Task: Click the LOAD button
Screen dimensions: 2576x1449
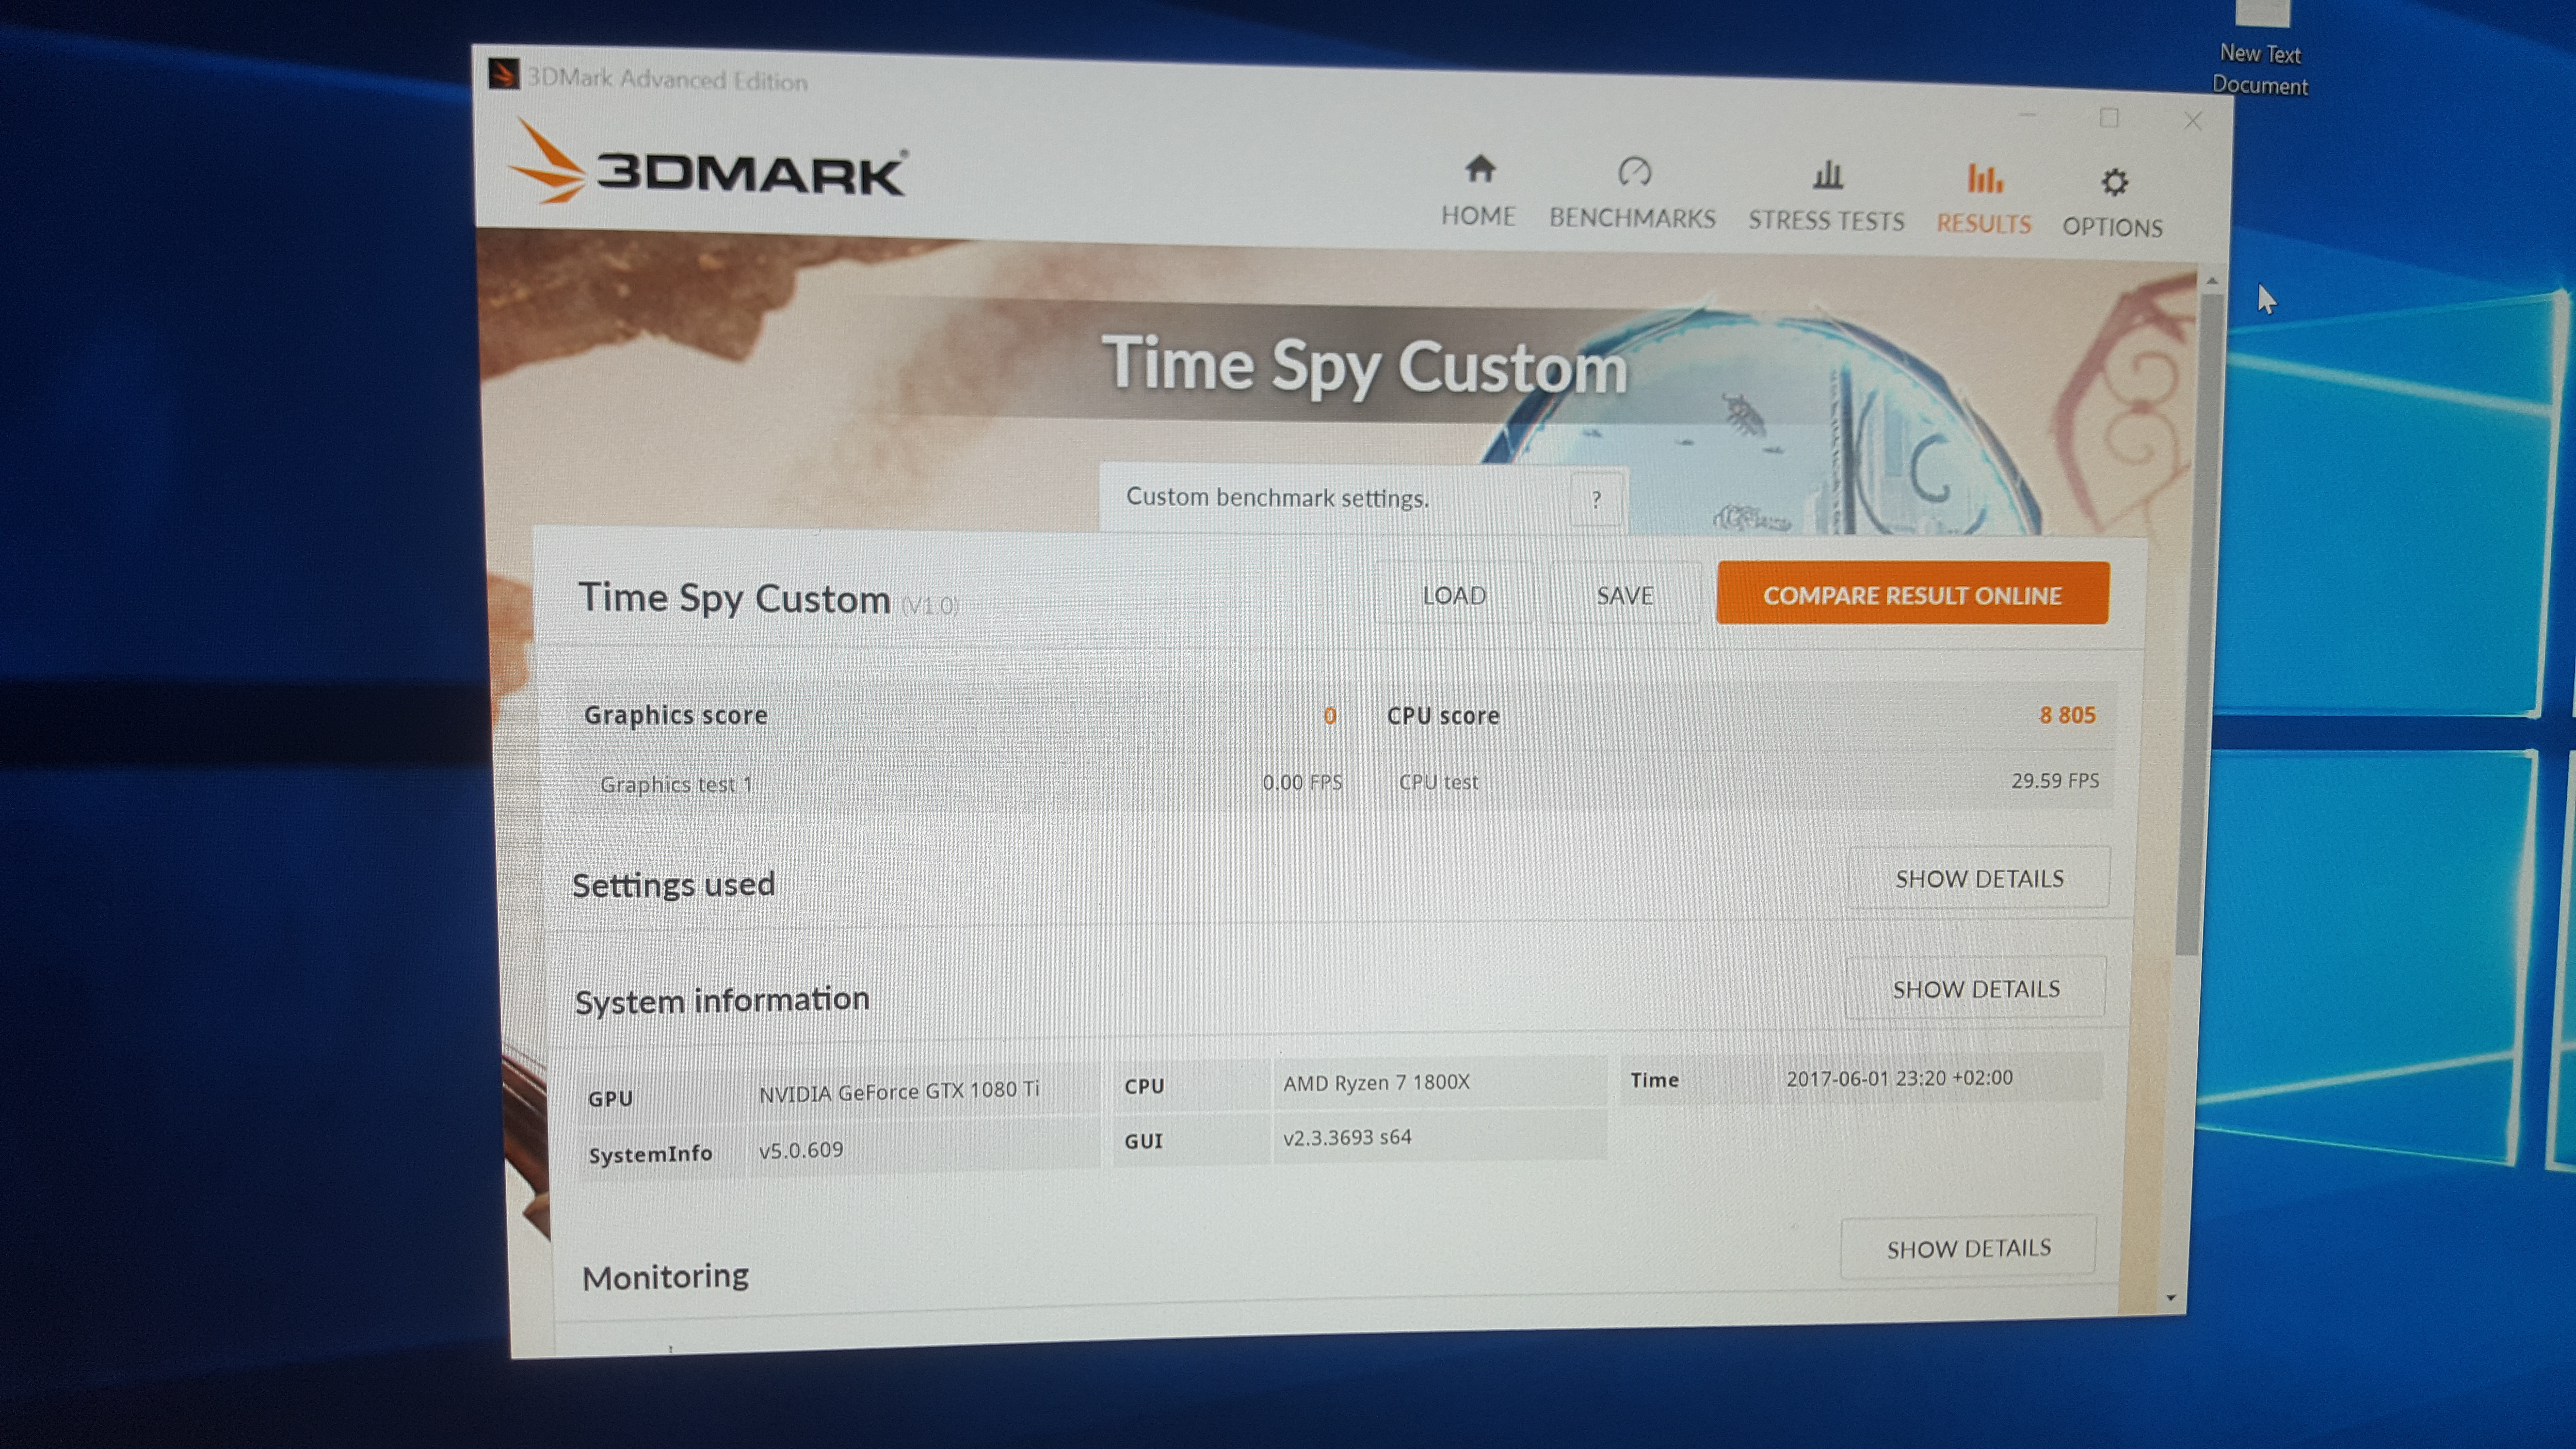Action: 1454,594
